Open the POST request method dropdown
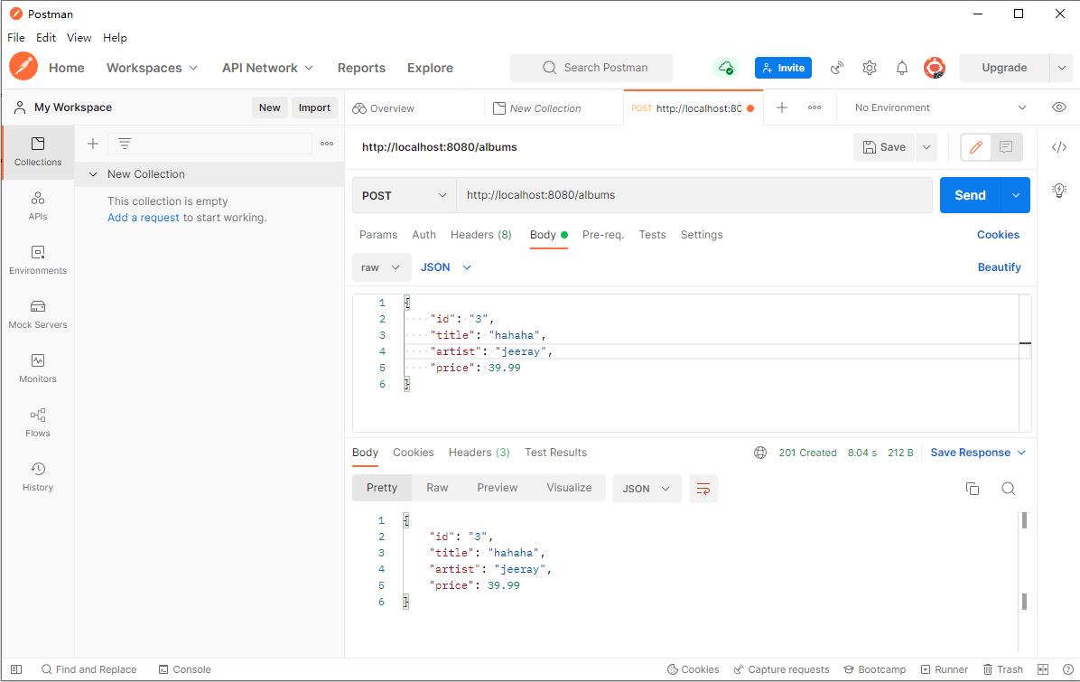 (x=404, y=195)
